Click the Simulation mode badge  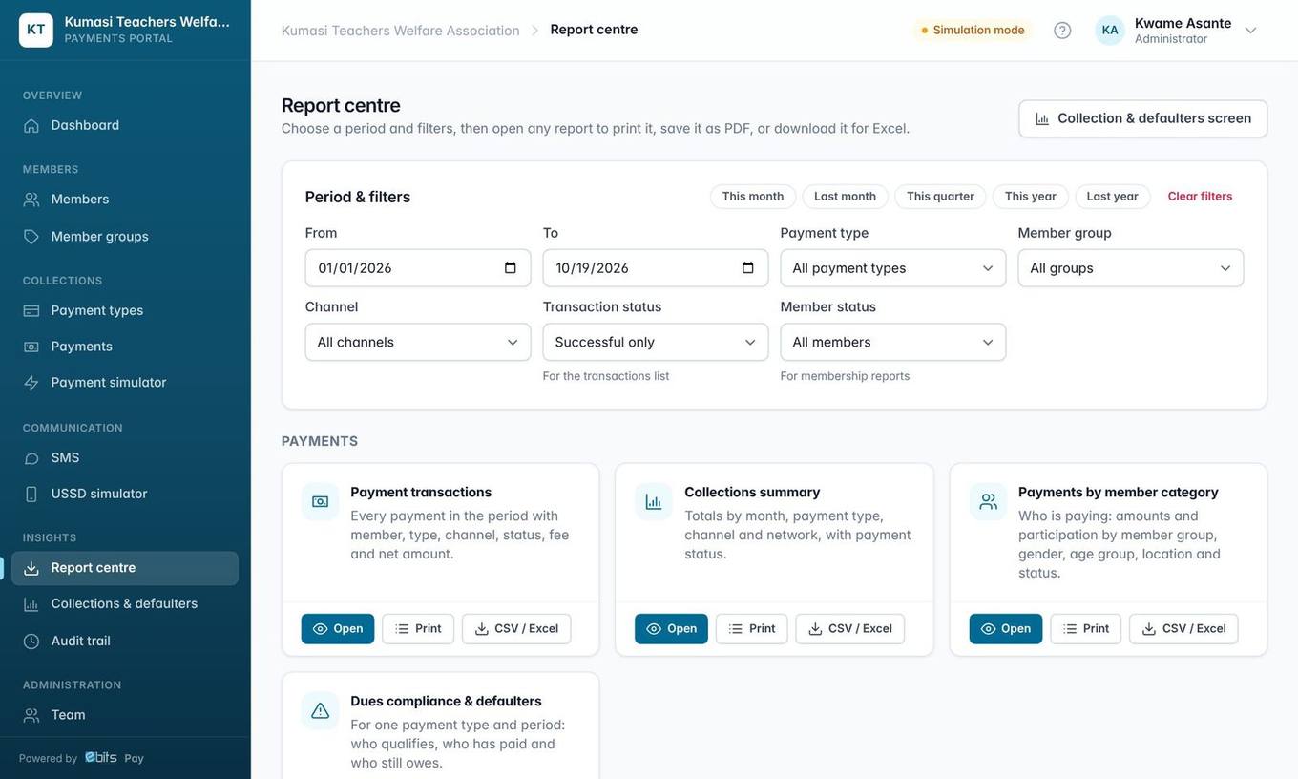[973, 30]
